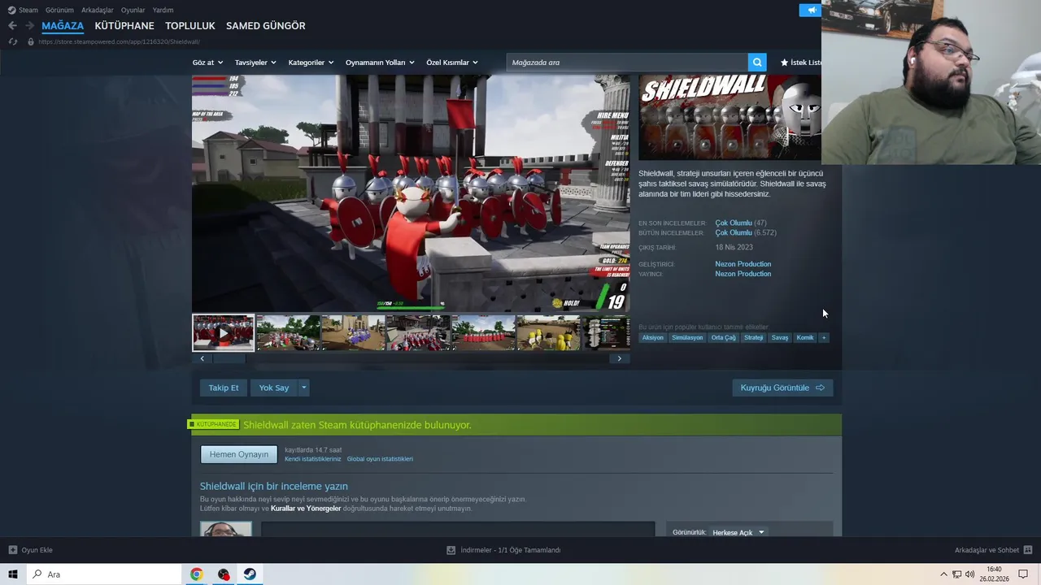1041x585 pixels.
Task: Expand the Oynamanın Yolları dropdown
Action: coord(380,63)
